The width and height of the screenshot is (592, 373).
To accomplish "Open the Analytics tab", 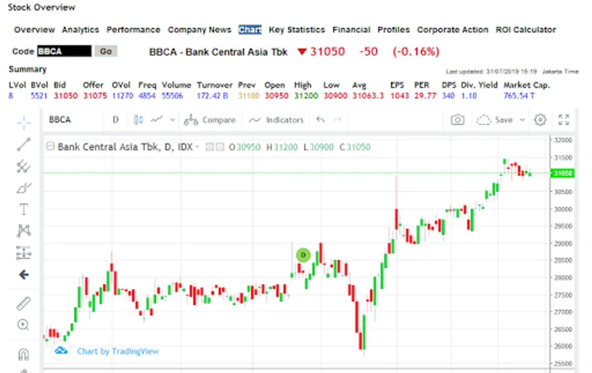I will tap(80, 30).
